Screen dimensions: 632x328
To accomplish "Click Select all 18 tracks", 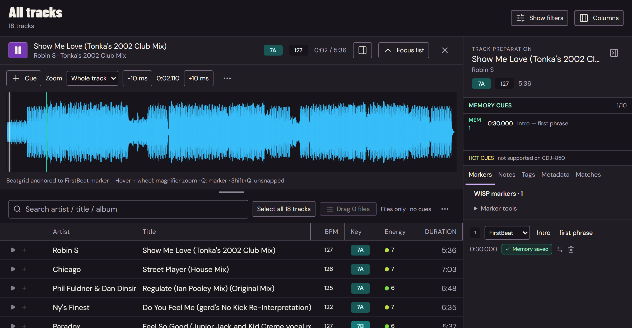I will point(284,209).
